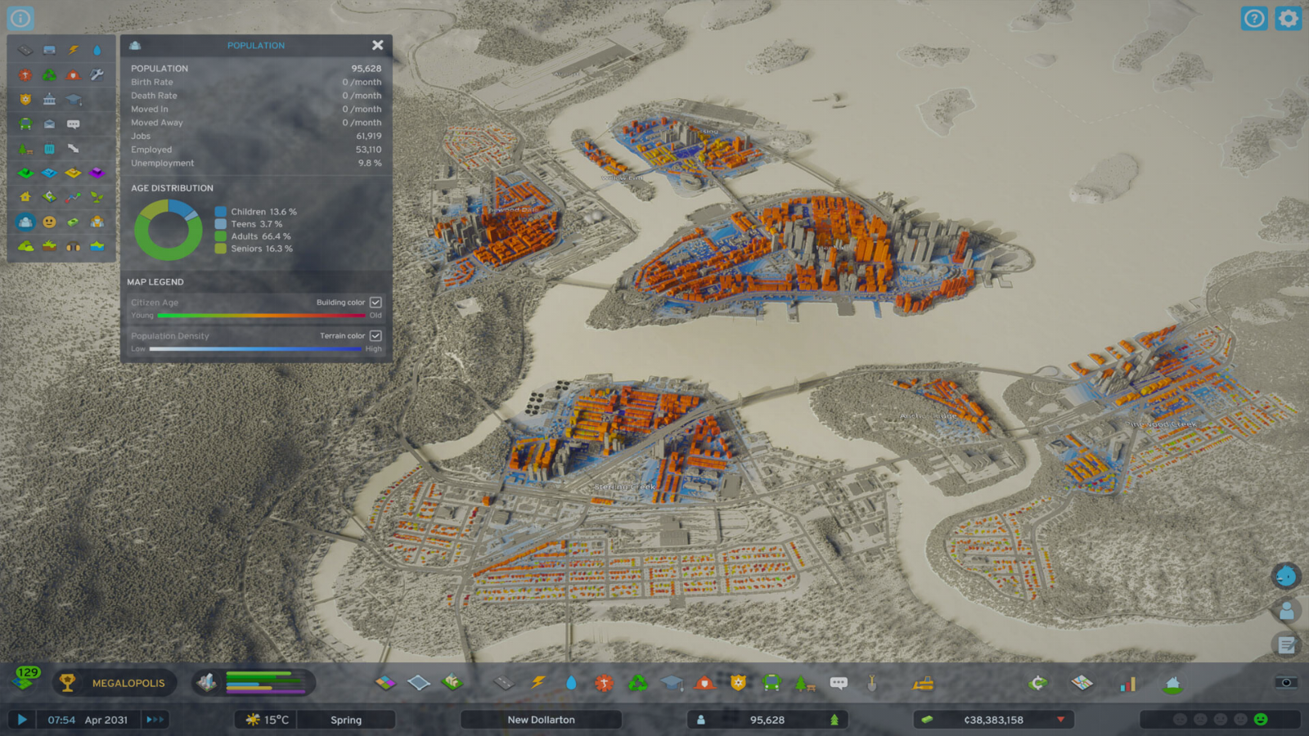Open the Commercial blue zone info view

click(x=49, y=173)
